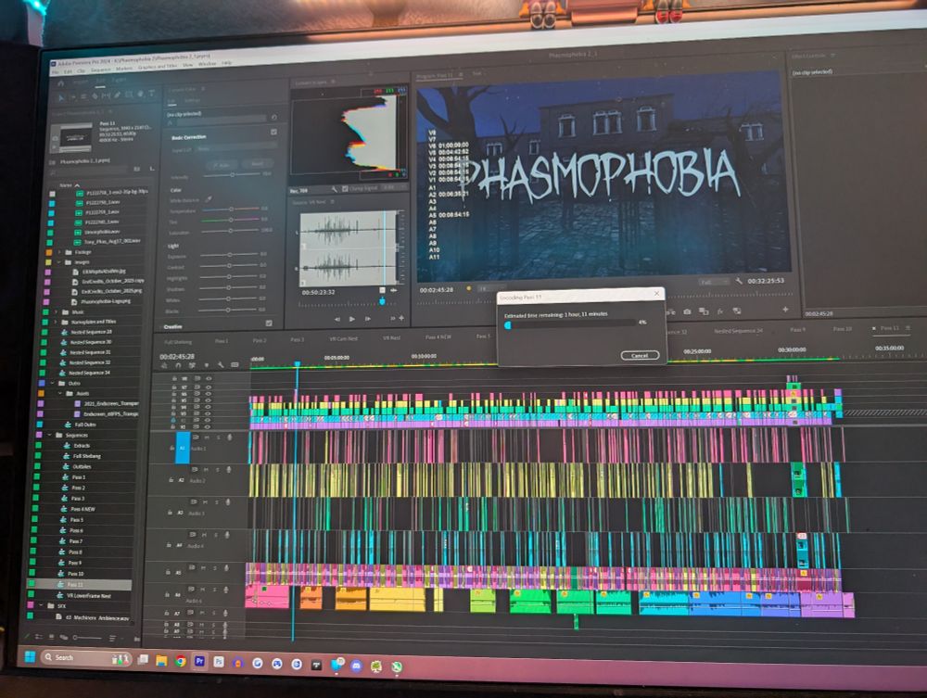Image resolution: width=927 pixels, height=698 pixels.
Task: Toggle the Creative section checkbox
Action: pyautogui.click(x=270, y=324)
